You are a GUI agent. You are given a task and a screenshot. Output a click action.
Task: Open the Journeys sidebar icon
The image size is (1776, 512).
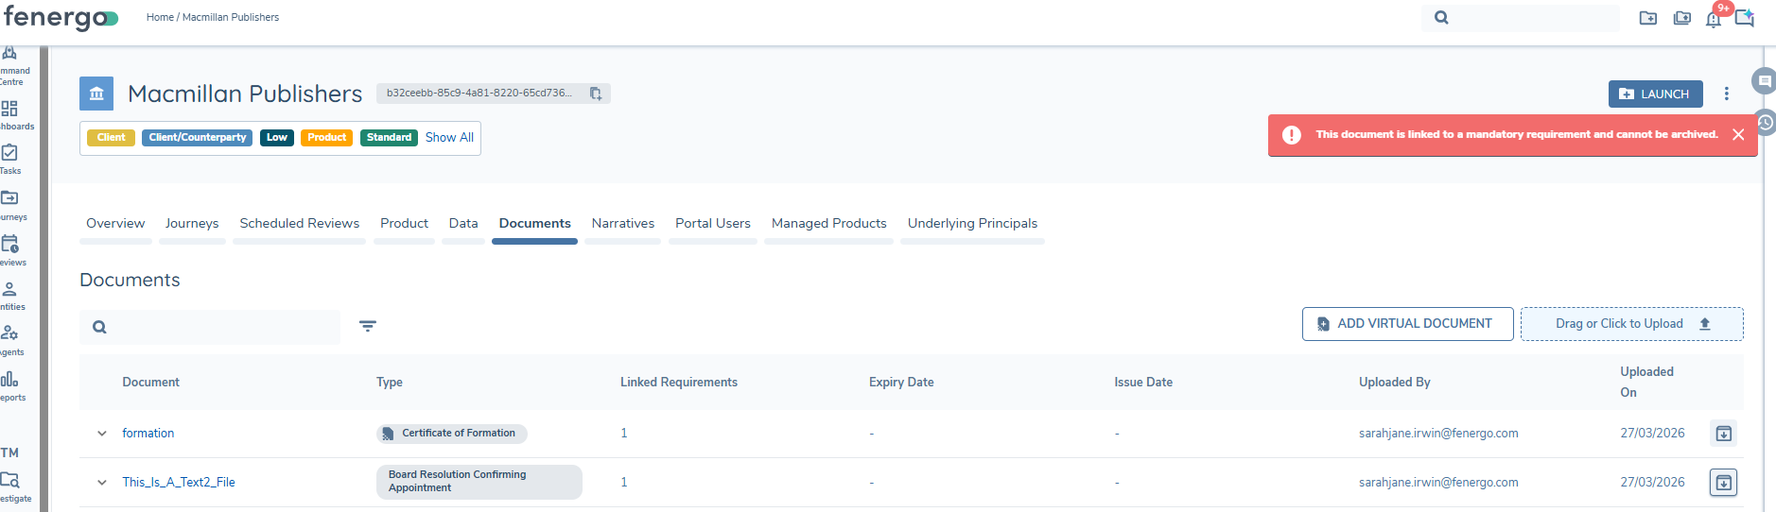click(x=9, y=197)
